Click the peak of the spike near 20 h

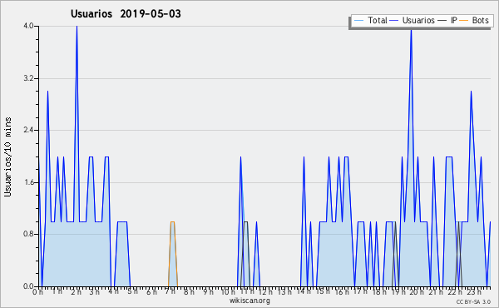click(411, 30)
